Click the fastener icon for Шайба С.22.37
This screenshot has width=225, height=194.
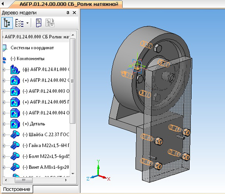click(x=15, y=134)
